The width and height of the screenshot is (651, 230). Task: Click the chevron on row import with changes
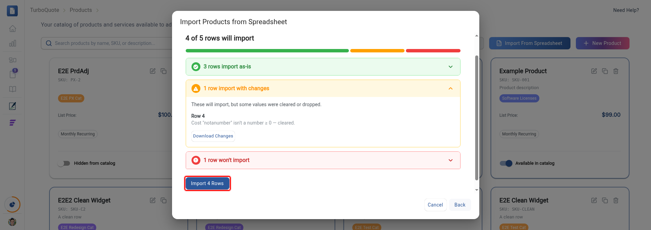coord(451,88)
